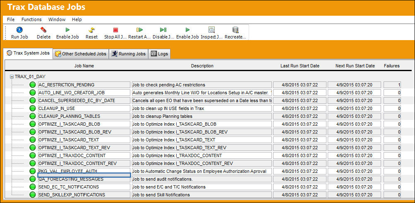415x203 pixels.
Task: Click green status icon for OPTIMIZE_I_TASKCARD_BLOB
Action: [33, 124]
